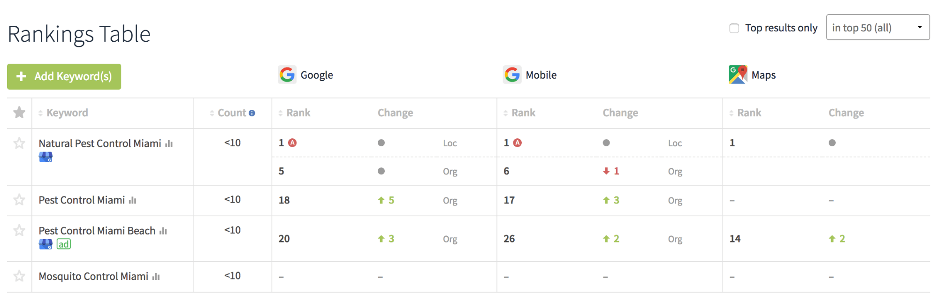Click the green ad badge under Pest Control Miami Beach
The image size is (938, 302).
[64, 244]
